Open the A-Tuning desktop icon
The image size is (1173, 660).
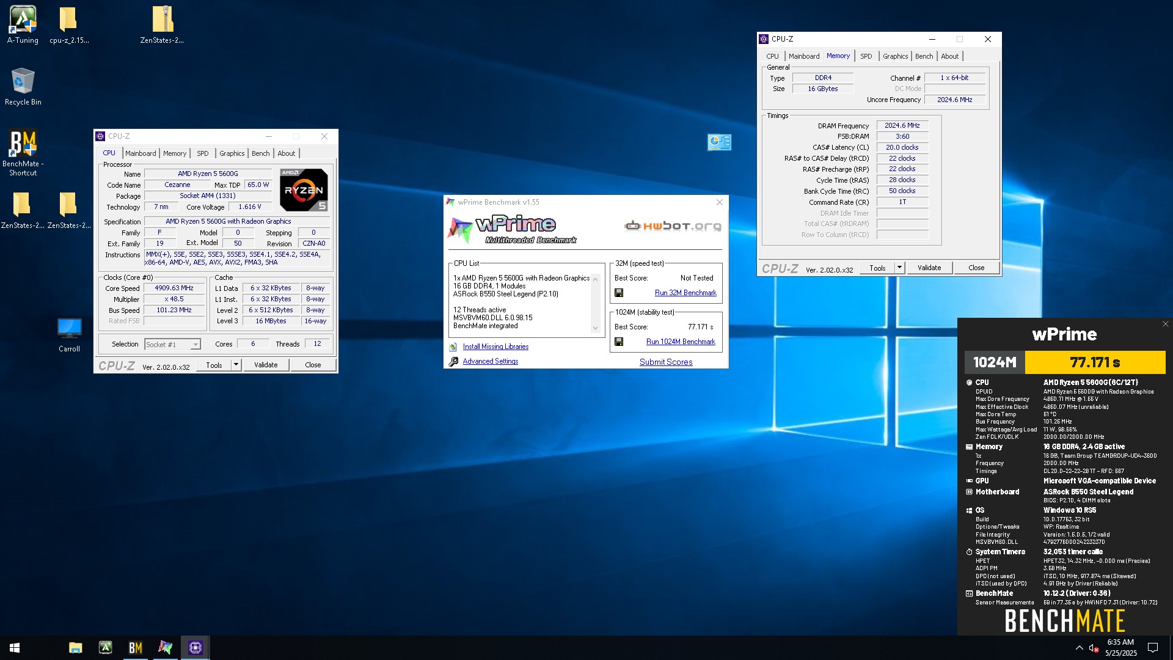(23, 25)
